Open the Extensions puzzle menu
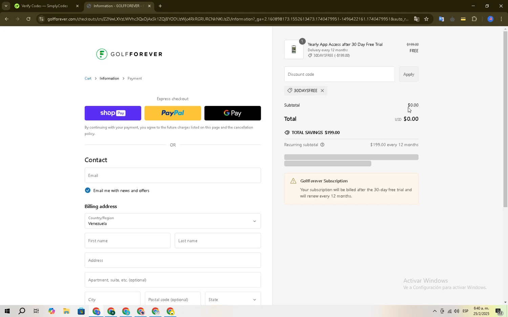The height and width of the screenshot is (317, 508). [474, 19]
